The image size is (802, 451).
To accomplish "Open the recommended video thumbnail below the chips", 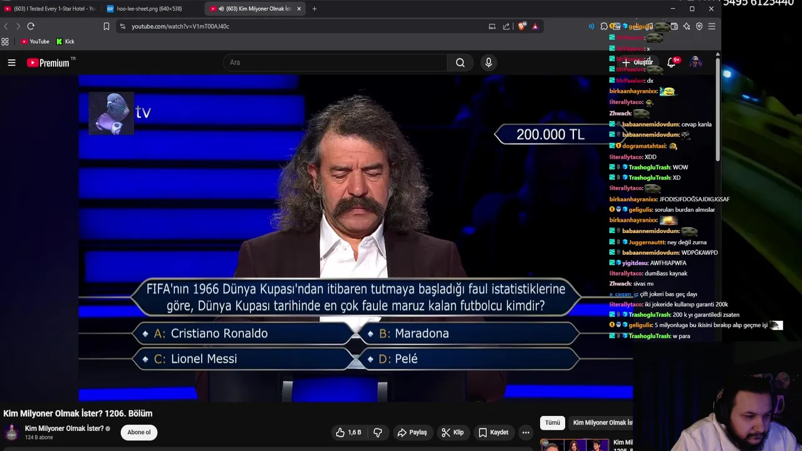I will [574, 445].
